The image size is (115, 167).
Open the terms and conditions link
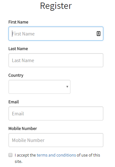[56, 155]
